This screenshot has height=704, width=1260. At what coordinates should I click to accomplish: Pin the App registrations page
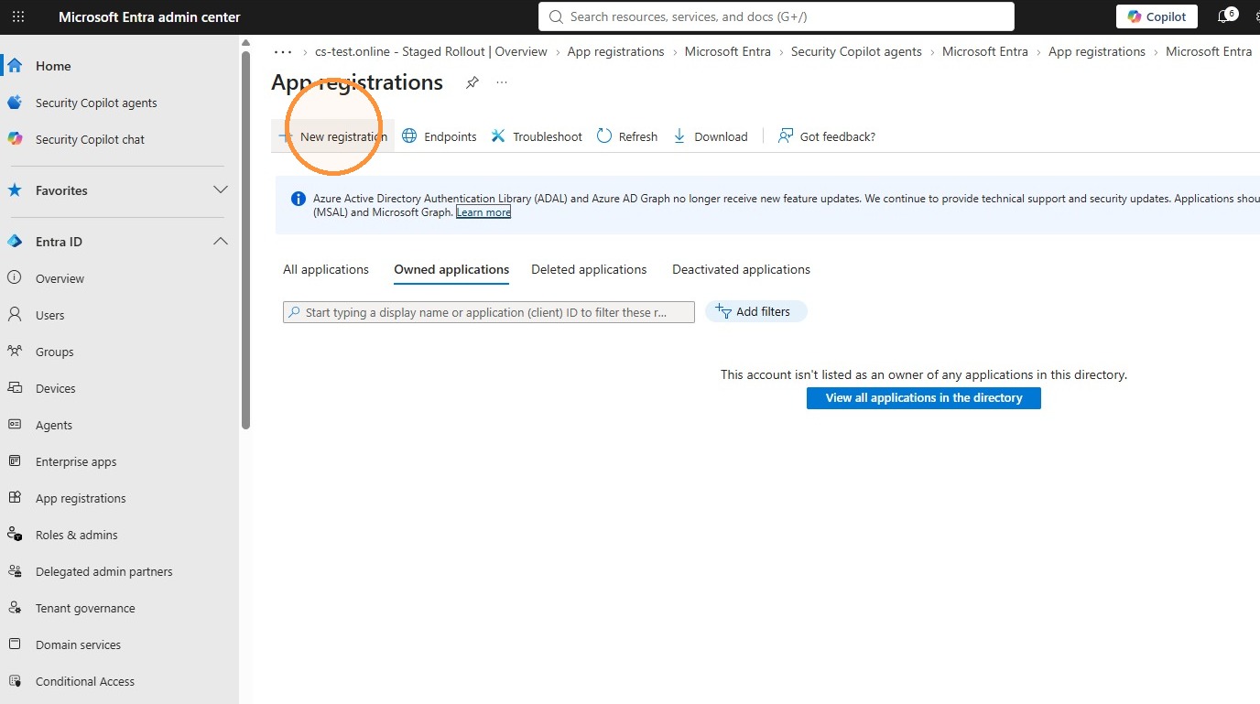click(472, 82)
